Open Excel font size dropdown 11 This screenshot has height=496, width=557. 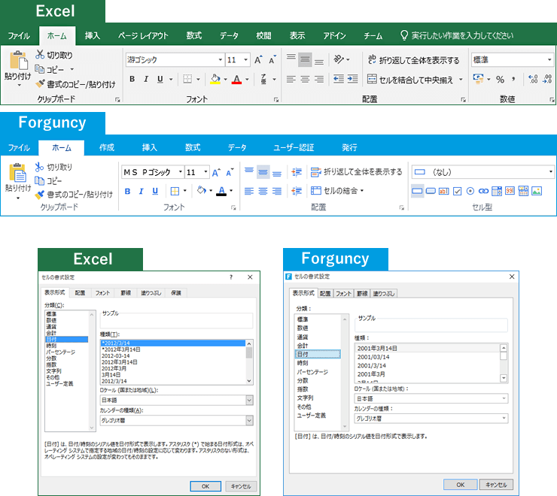point(245,59)
